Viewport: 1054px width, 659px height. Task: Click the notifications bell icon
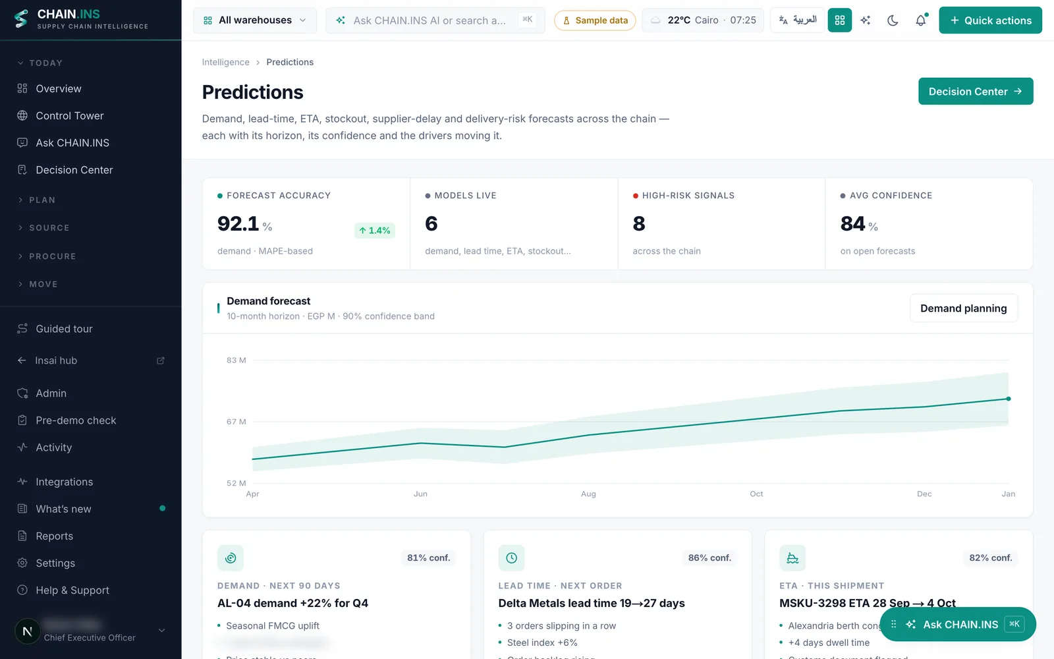click(921, 20)
